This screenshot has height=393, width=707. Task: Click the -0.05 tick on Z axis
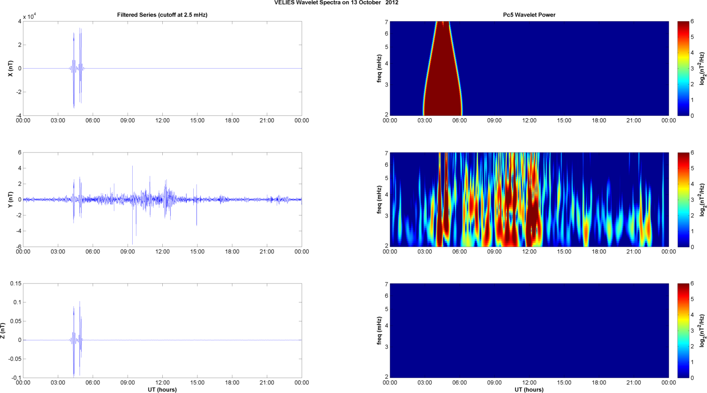(x=15, y=359)
